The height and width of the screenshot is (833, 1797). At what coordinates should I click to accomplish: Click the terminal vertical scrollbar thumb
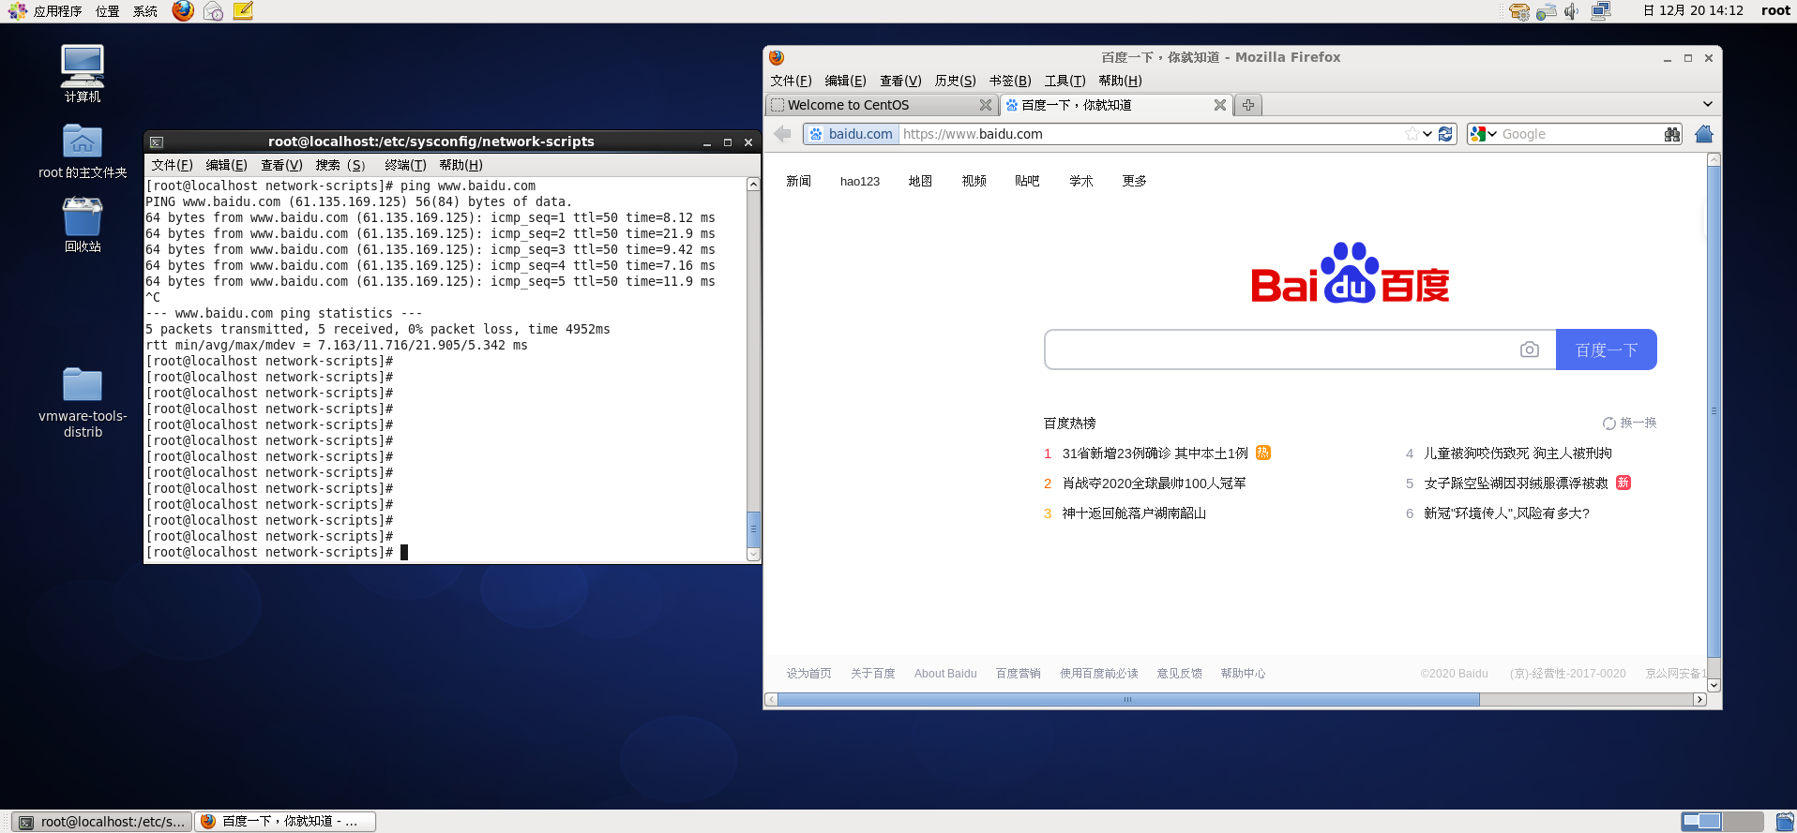(x=753, y=528)
